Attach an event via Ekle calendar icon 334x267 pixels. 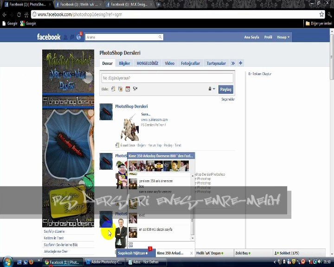(128, 89)
